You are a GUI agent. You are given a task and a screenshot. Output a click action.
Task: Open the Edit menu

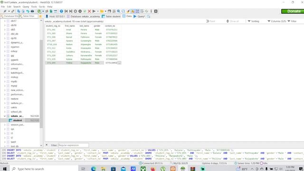click(9, 7)
